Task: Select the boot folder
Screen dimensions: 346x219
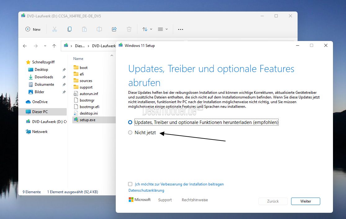Action: 83,68
